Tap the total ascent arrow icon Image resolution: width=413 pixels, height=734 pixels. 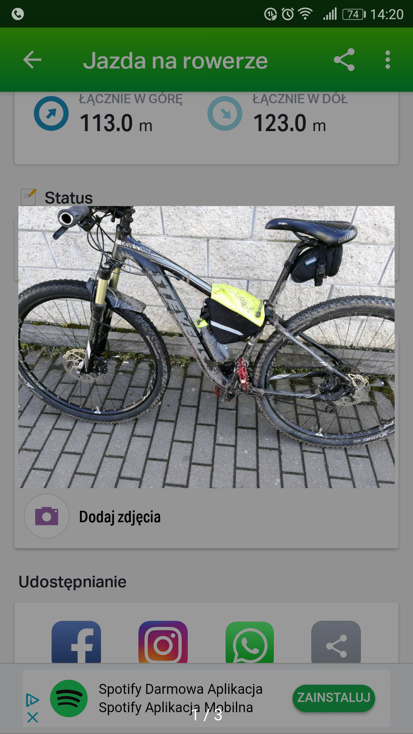51,114
